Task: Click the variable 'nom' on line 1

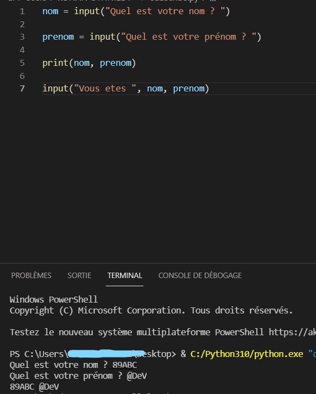Action: tap(50, 11)
